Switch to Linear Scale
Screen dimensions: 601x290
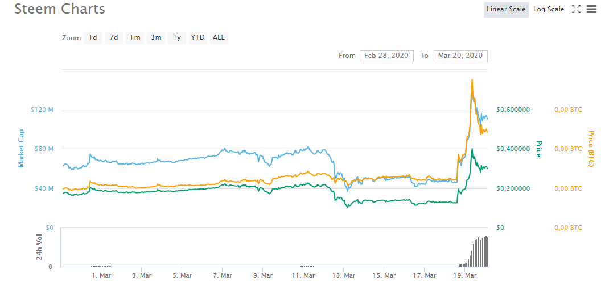coord(505,9)
